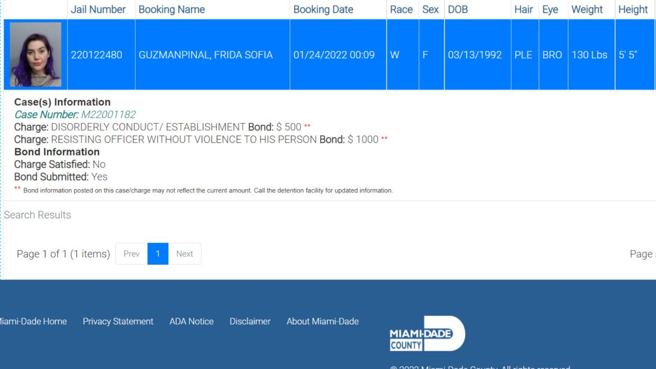656x369 pixels.
Task: Select page 1 in pagination
Action: [158, 254]
